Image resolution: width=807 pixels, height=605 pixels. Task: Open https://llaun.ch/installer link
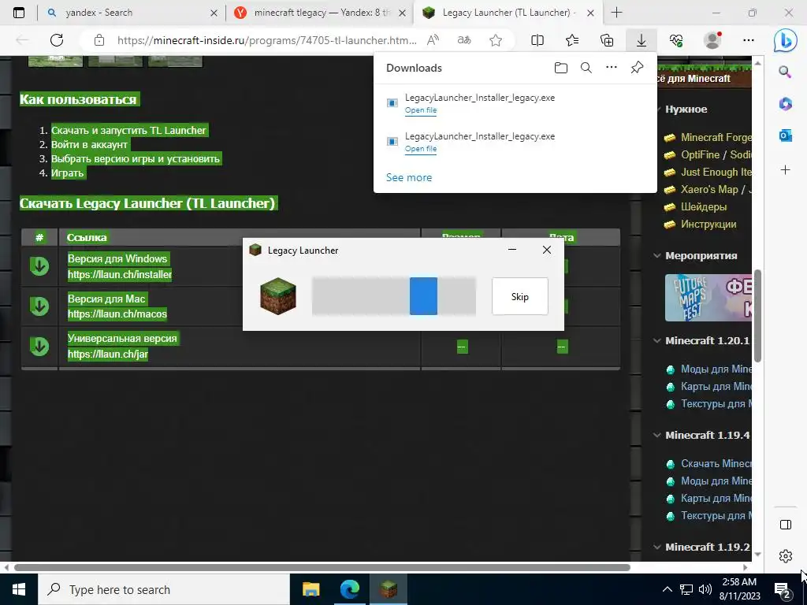[120, 275]
